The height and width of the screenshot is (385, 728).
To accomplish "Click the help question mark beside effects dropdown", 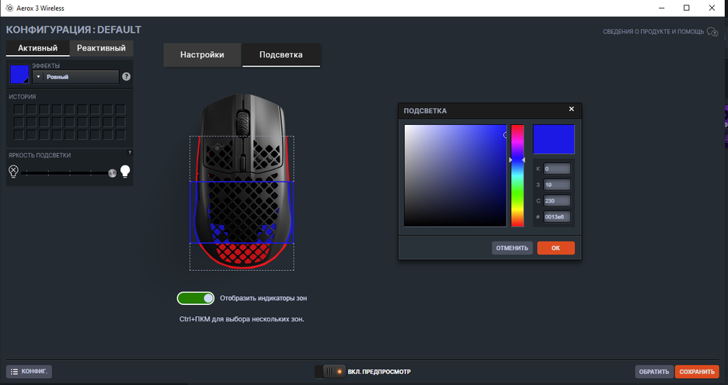I will point(127,77).
